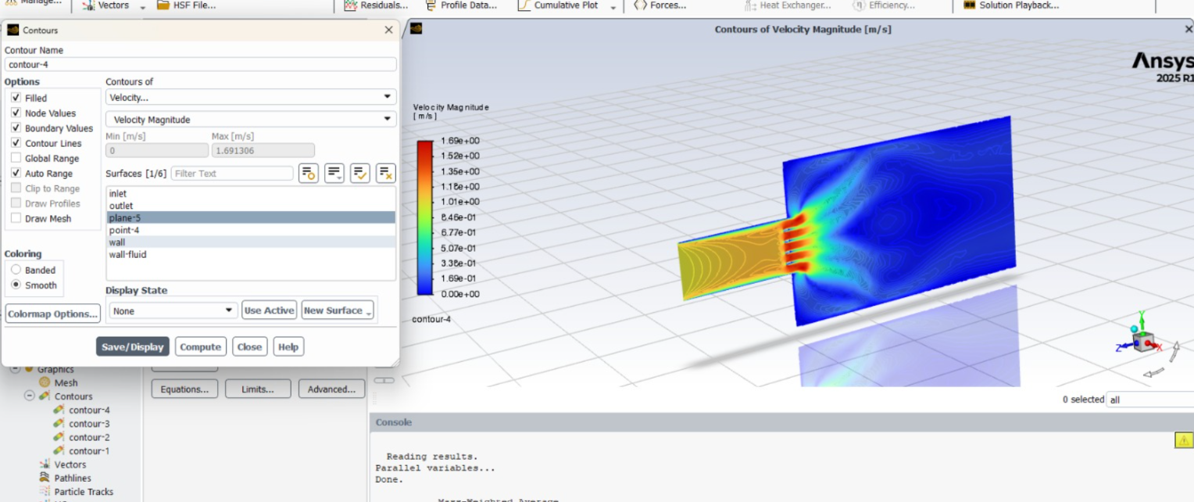Click the HSF File toolbar button
Viewport: 1194px width, 502px height.
click(x=187, y=5)
